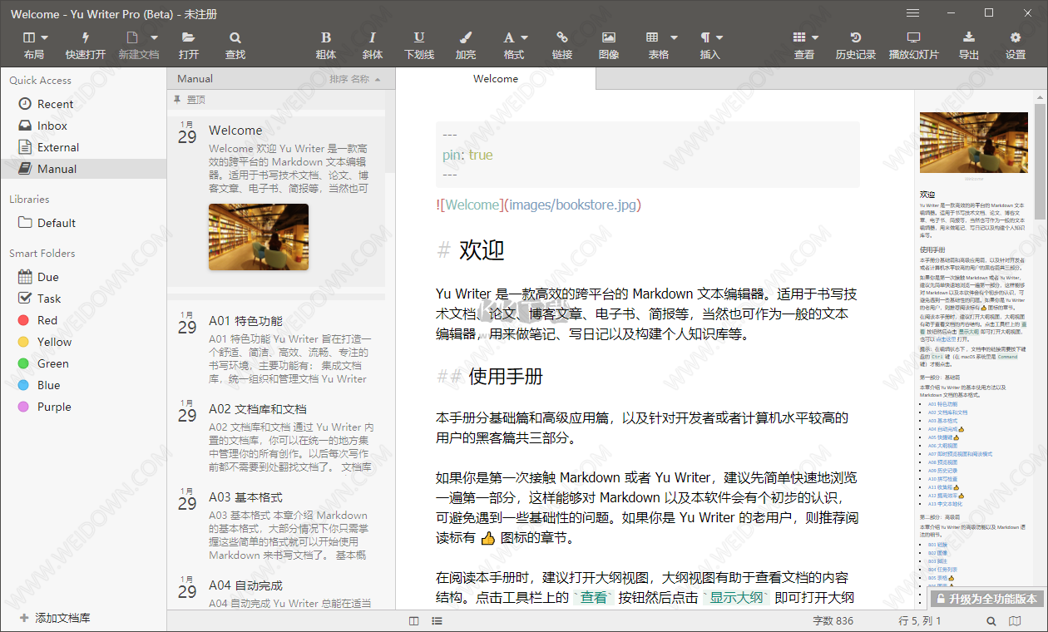Toggle the list view icon in status bar
Viewport: 1048px width, 632px height.
coord(437,620)
